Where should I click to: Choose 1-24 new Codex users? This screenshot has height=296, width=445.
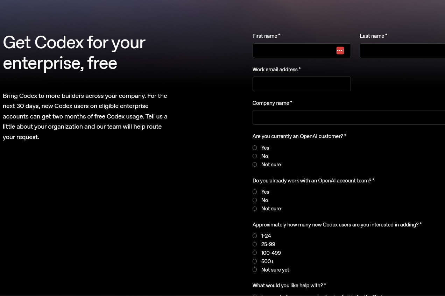(255, 236)
